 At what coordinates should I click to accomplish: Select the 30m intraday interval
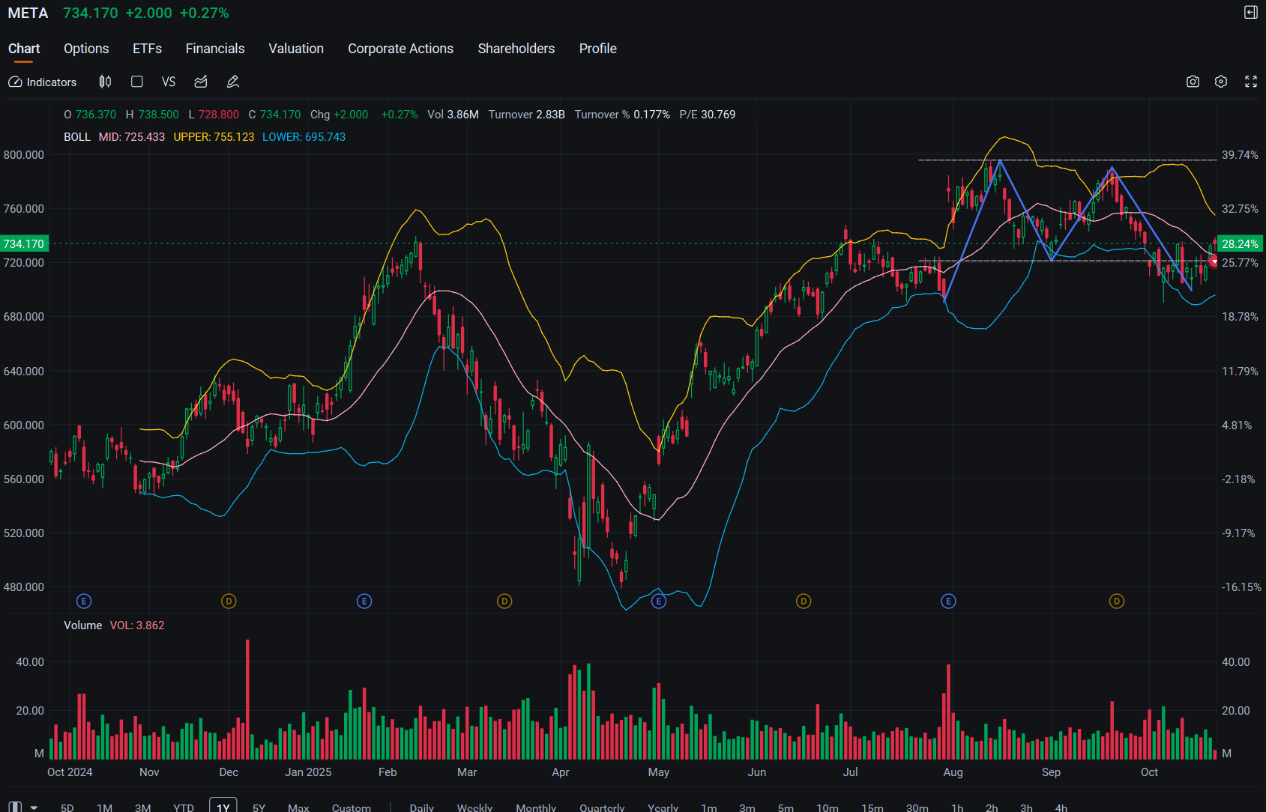(x=917, y=808)
